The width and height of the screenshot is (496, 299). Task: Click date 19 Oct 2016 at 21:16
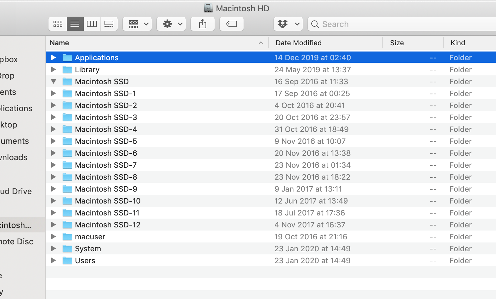[311, 237]
